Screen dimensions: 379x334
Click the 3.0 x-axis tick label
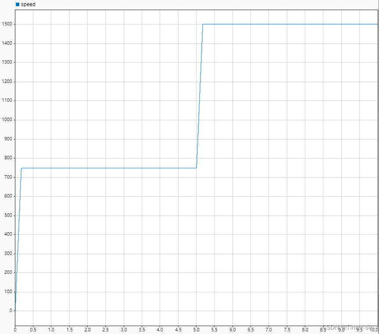(x=124, y=330)
